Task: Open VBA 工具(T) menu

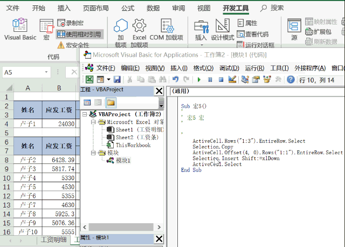Action: (x=279, y=68)
